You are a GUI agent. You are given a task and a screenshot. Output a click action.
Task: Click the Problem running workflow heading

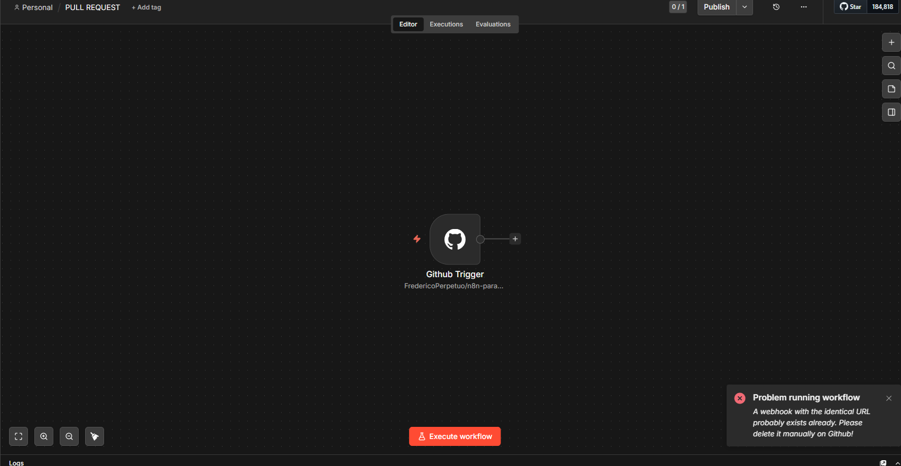(x=806, y=398)
